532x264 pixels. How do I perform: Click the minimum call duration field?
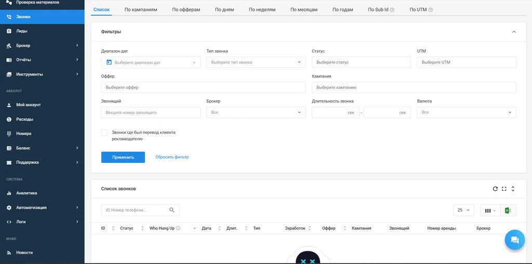click(x=335, y=112)
